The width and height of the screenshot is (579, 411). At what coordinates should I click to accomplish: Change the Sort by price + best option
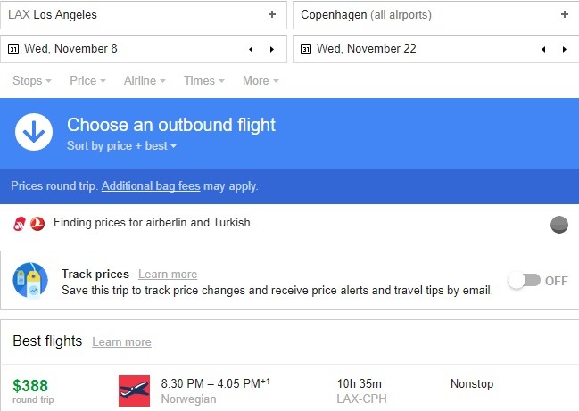121,145
